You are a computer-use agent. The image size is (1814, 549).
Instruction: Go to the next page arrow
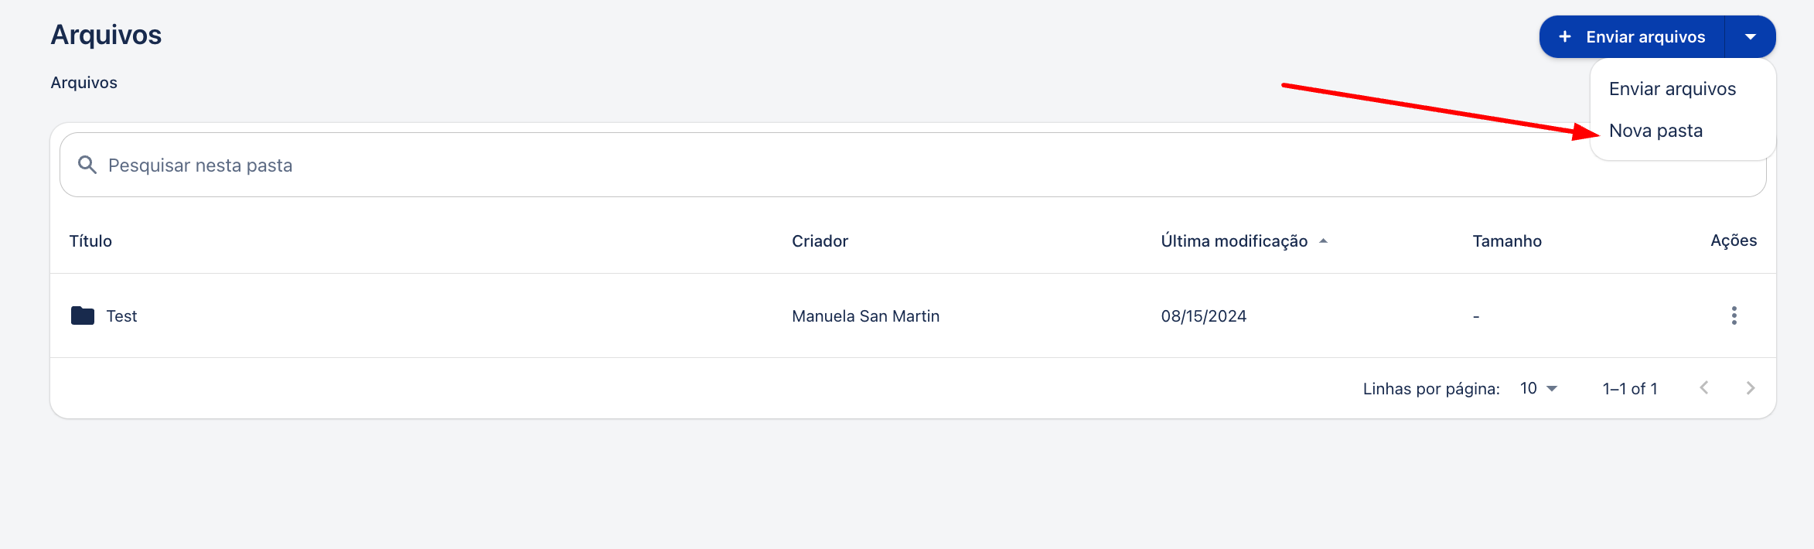[1751, 388]
